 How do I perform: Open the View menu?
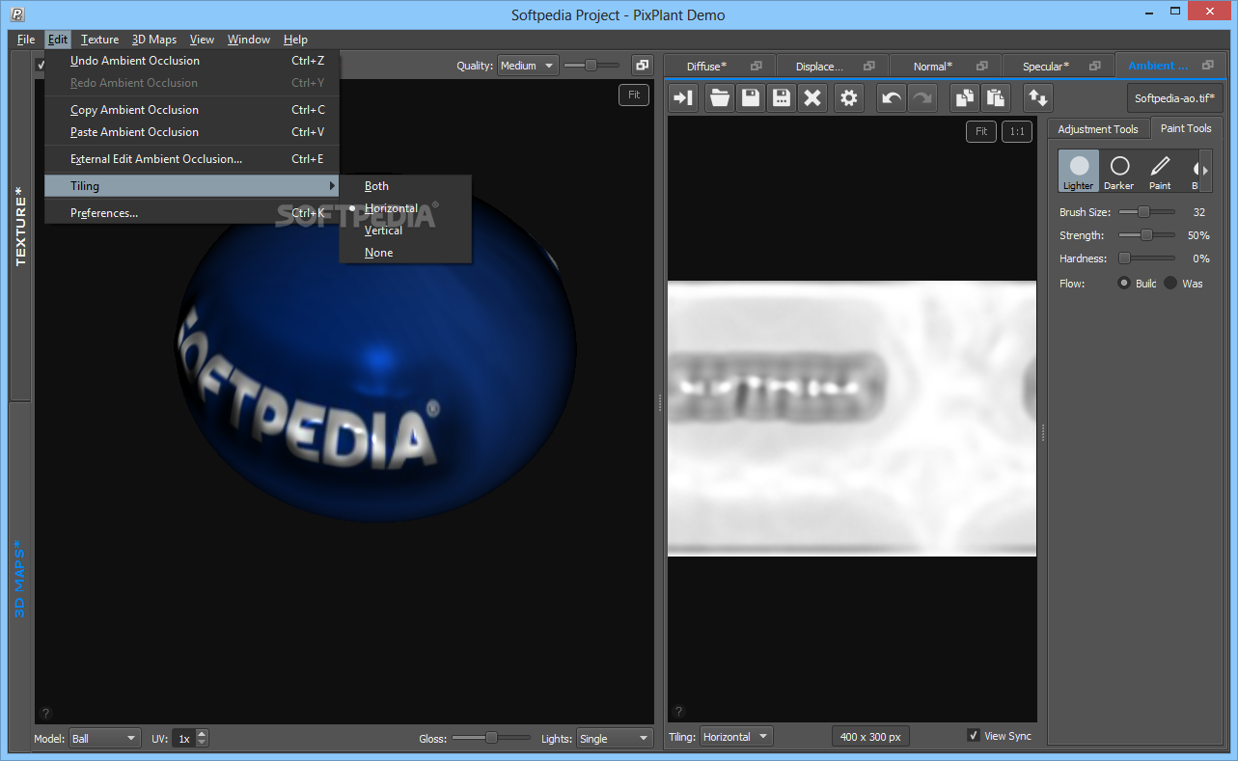point(202,40)
